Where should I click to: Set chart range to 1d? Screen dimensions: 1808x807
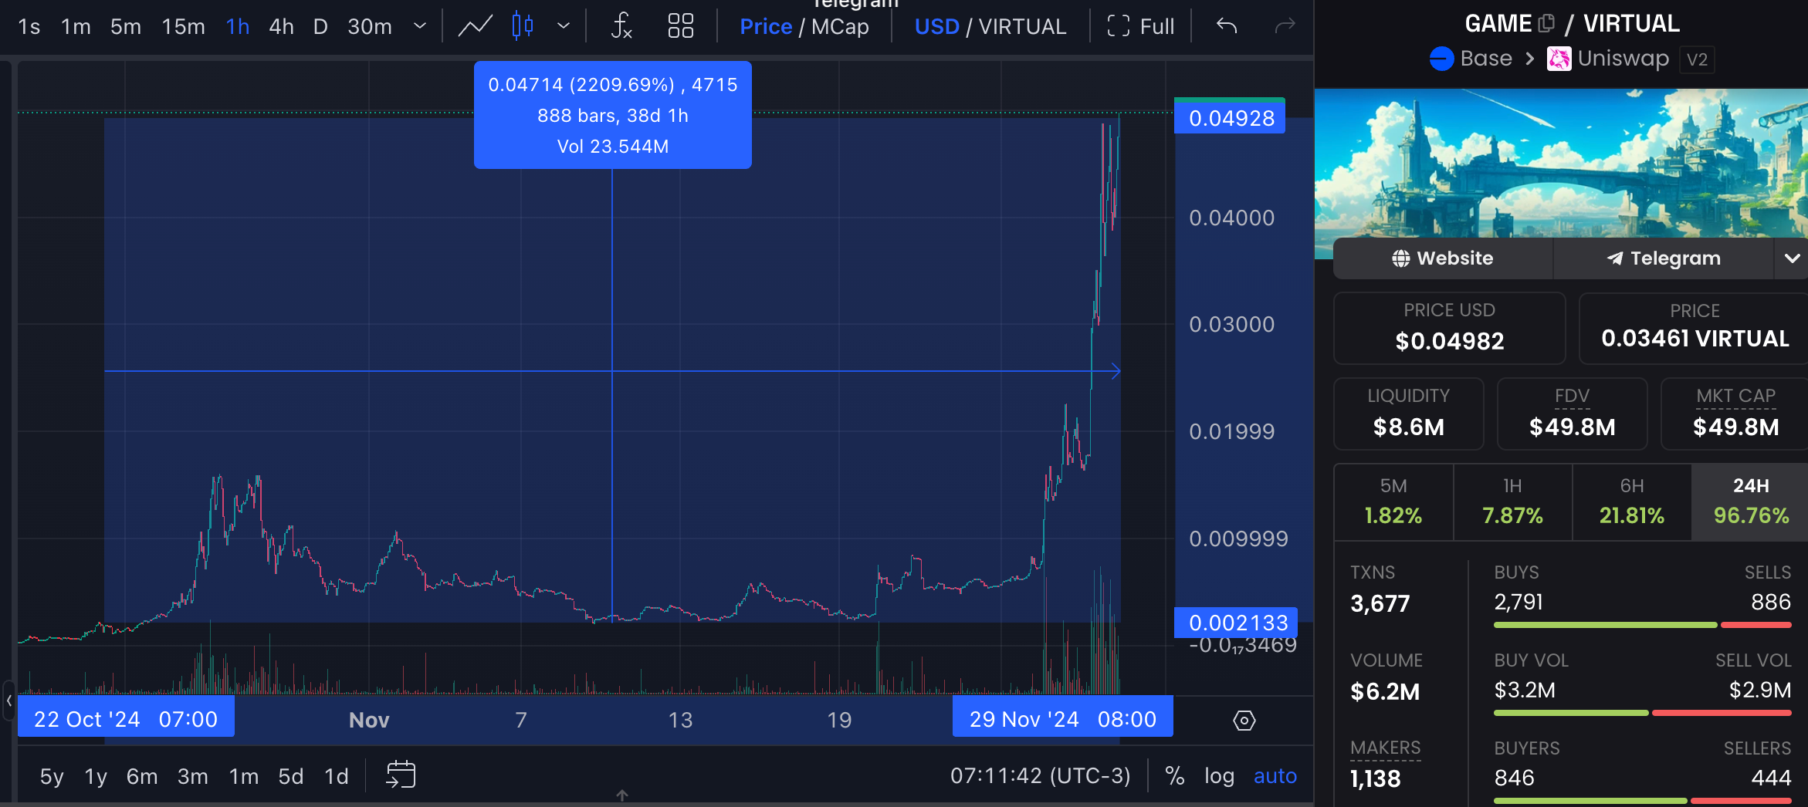tap(337, 776)
